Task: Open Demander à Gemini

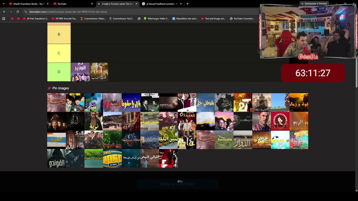Action: pos(314,4)
